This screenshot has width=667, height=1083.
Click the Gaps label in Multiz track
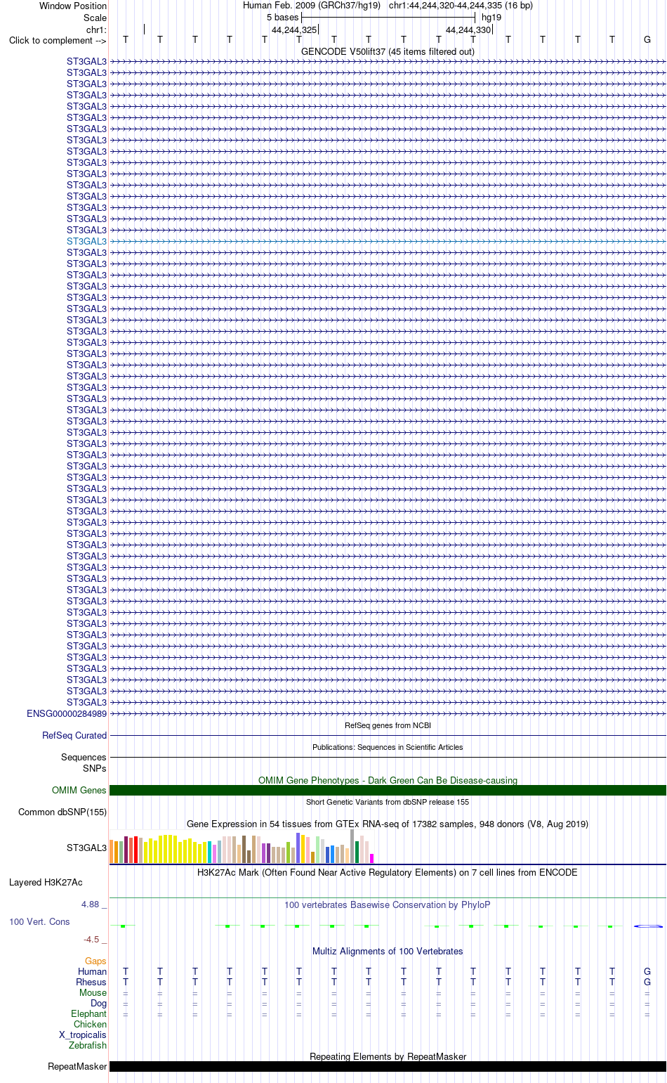point(95,961)
